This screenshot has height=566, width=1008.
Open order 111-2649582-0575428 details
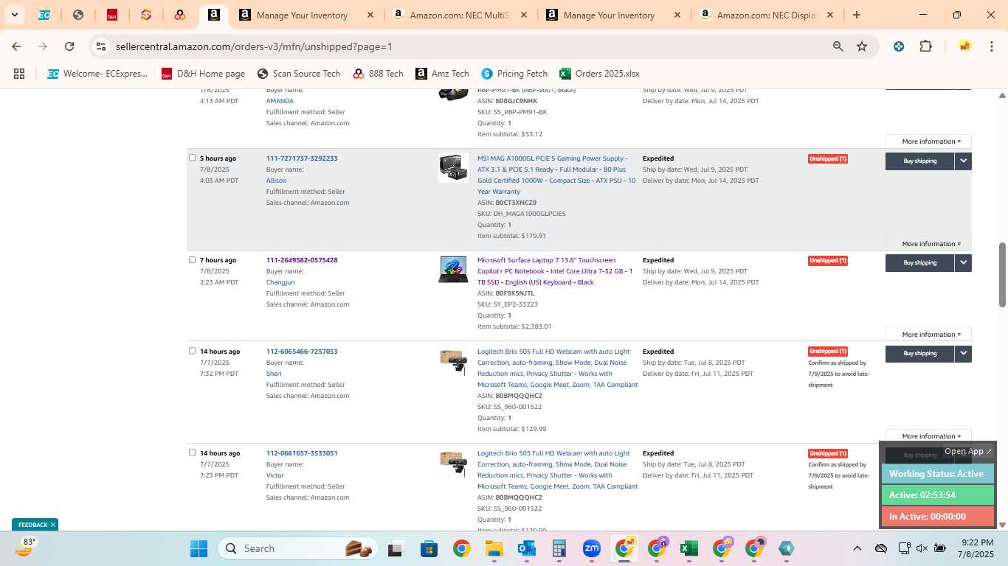coord(302,260)
